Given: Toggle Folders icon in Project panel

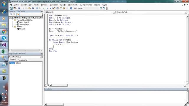Looking at the screenshot, I should point(18,14).
